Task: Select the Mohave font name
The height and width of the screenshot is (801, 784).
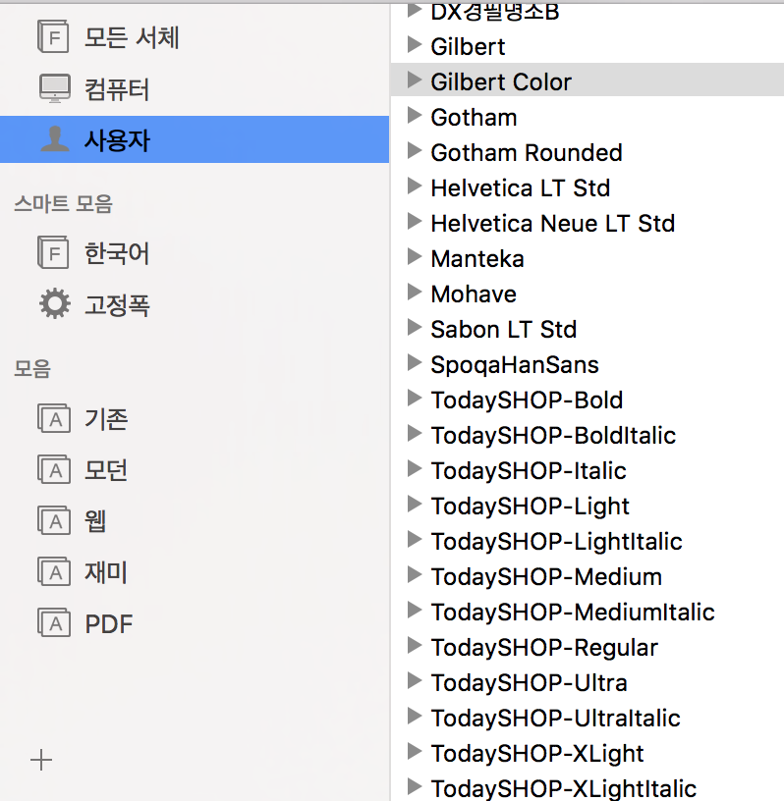Action: pyautogui.click(x=474, y=294)
